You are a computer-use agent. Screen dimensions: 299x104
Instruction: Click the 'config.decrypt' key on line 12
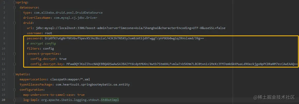point(43,59)
